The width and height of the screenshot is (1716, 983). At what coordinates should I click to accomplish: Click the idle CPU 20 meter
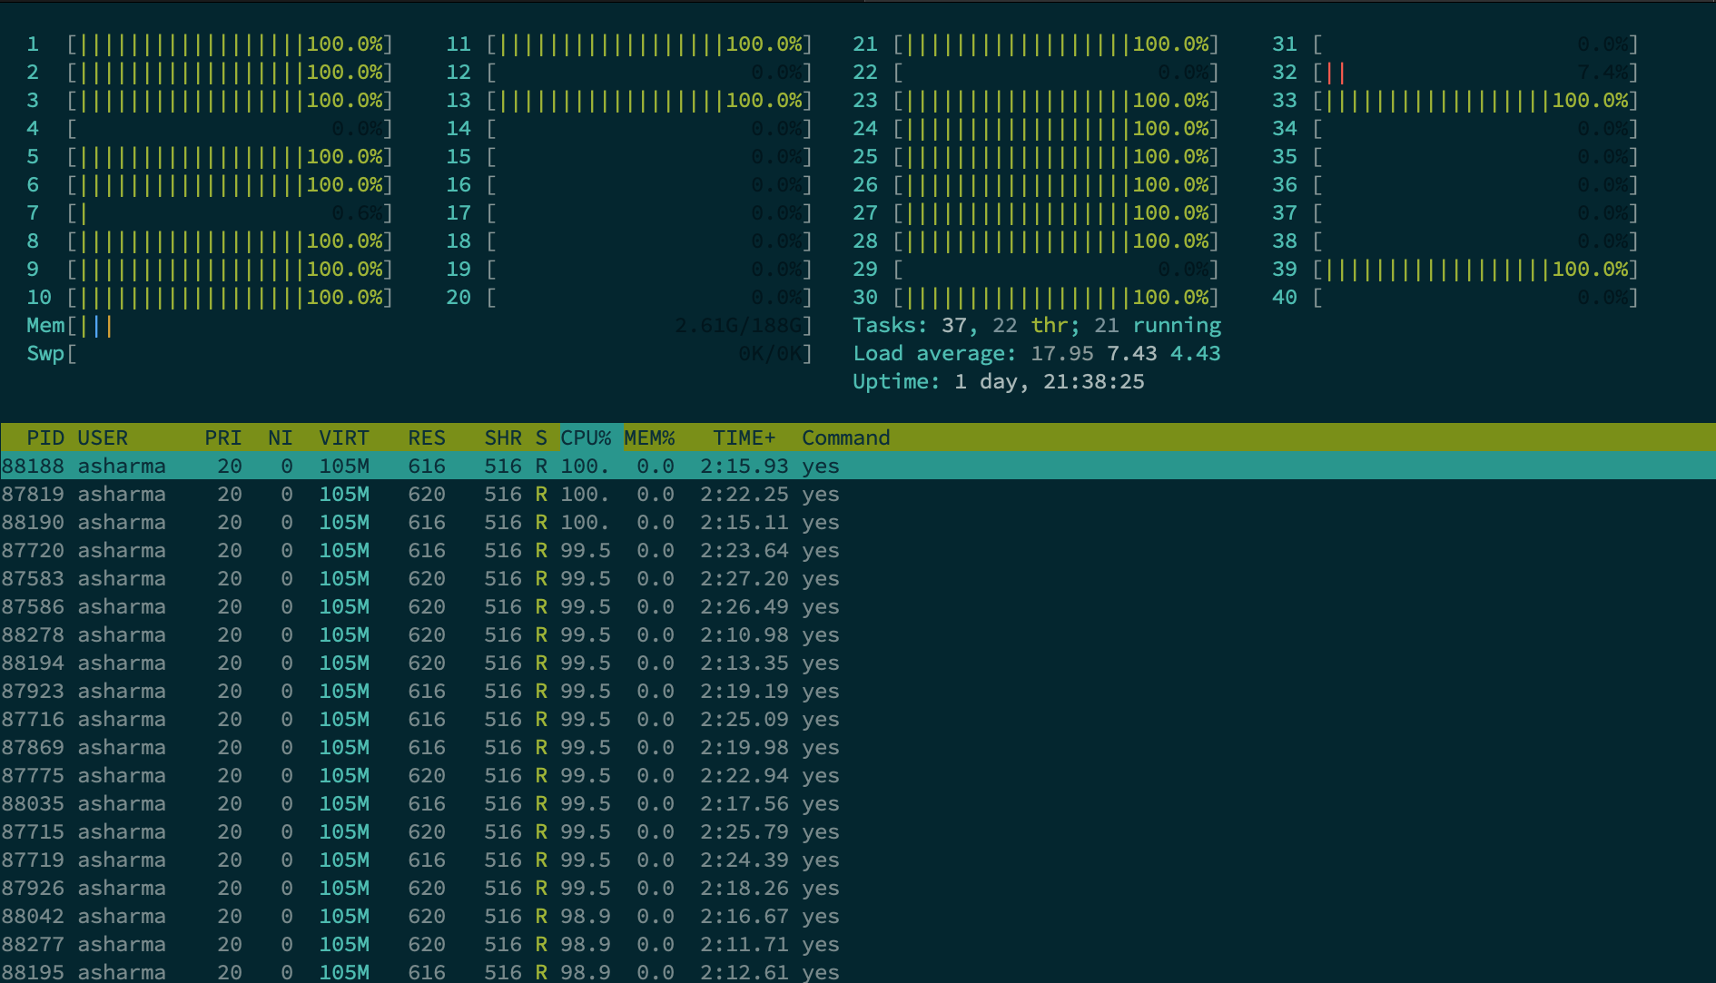[629, 297]
